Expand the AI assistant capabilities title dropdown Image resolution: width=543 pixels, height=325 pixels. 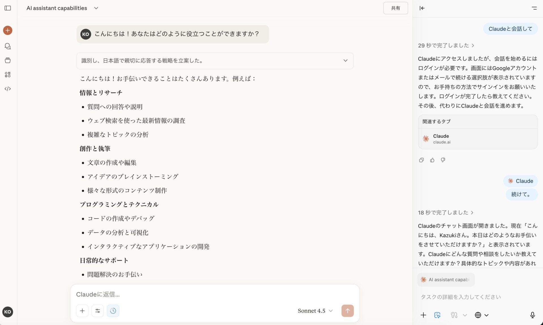(x=96, y=8)
